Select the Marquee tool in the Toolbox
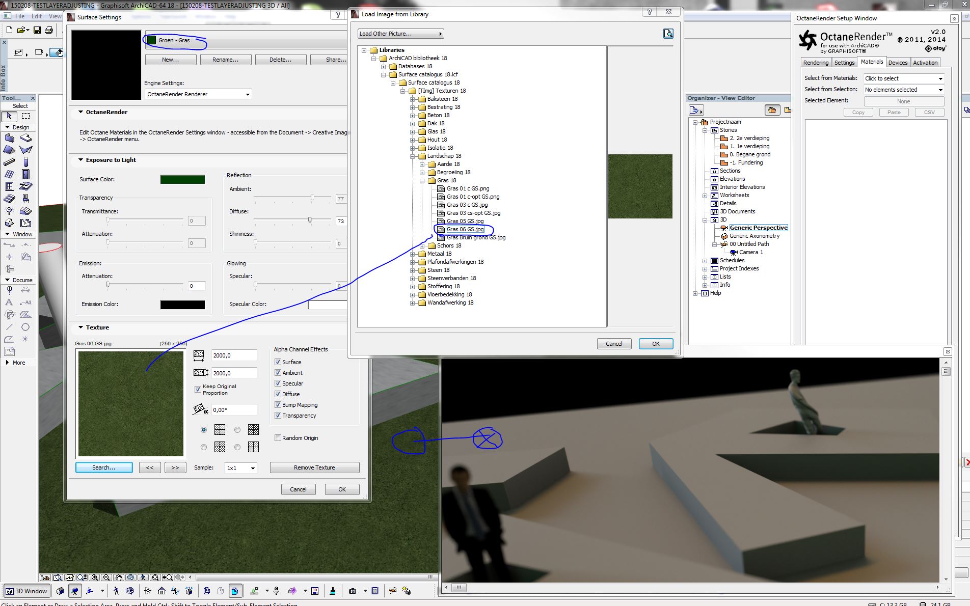The height and width of the screenshot is (606, 970). coord(25,116)
